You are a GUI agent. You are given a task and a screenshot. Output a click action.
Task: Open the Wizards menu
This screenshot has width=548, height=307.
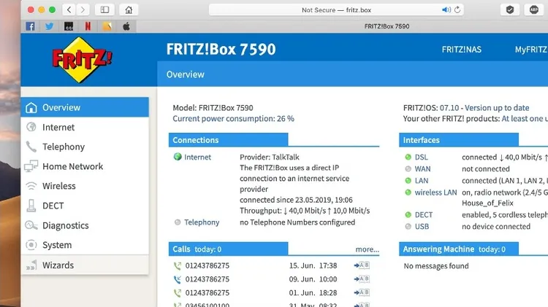click(85, 265)
